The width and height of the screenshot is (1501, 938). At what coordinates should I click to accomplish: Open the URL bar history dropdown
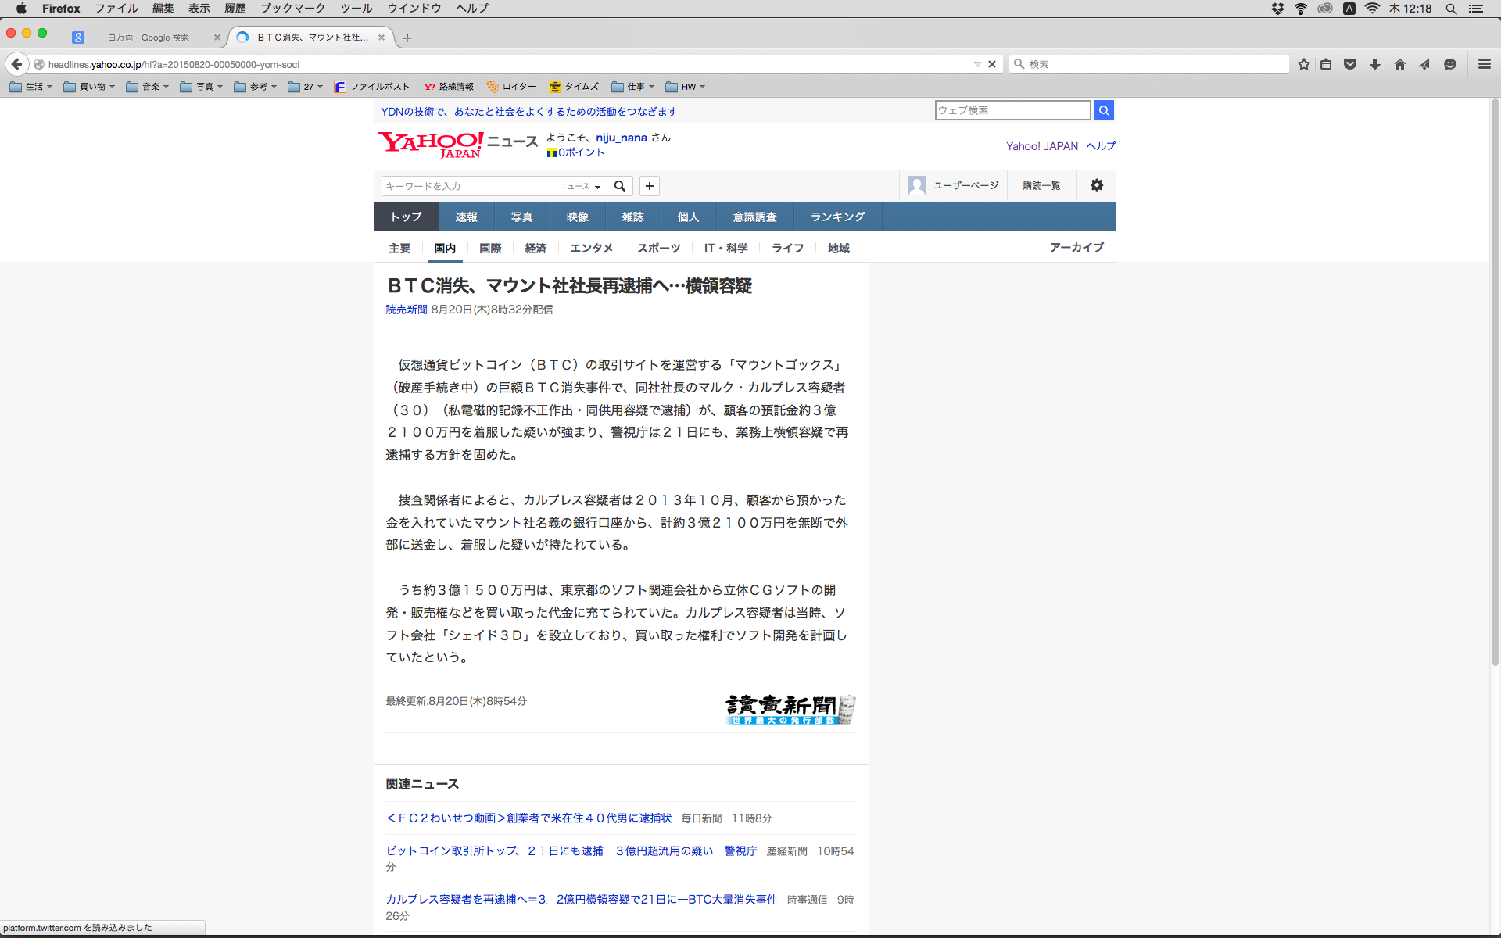pyautogui.click(x=977, y=64)
